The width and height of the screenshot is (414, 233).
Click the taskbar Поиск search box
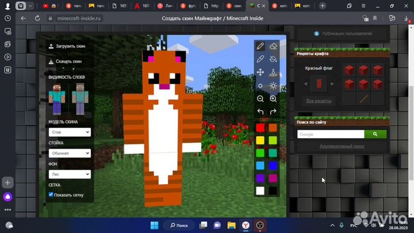(x=179, y=226)
